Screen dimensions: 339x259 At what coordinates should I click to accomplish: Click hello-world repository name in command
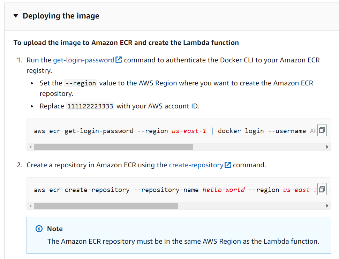(x=224, y=190)
